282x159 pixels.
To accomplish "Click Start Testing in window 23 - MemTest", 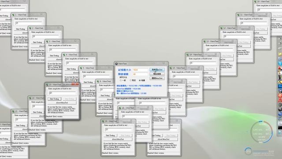I will (x=54, y=99).
